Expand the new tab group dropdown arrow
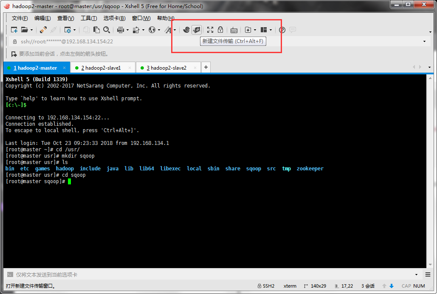The width and height of the screenshot is (437, 294). pyautogui.click(x=255, y=30)
